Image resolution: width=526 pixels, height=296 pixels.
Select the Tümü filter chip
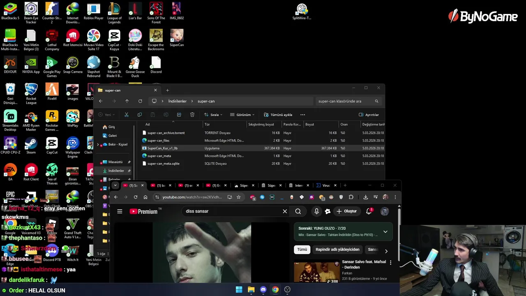click(x=302, y=250)
